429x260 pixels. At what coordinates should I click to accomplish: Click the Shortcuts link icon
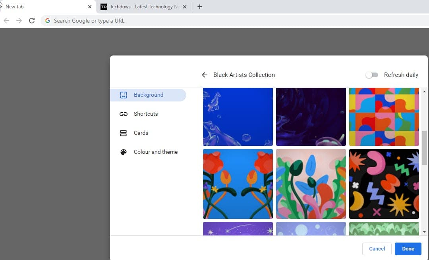(x=124, y=114)
